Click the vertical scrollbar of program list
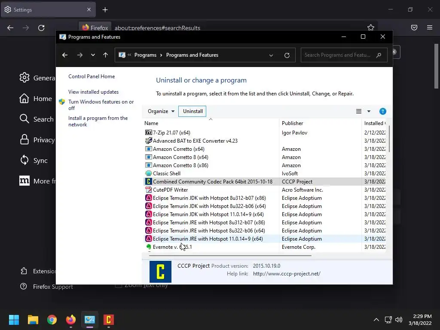440x330 pixels. 389,139
